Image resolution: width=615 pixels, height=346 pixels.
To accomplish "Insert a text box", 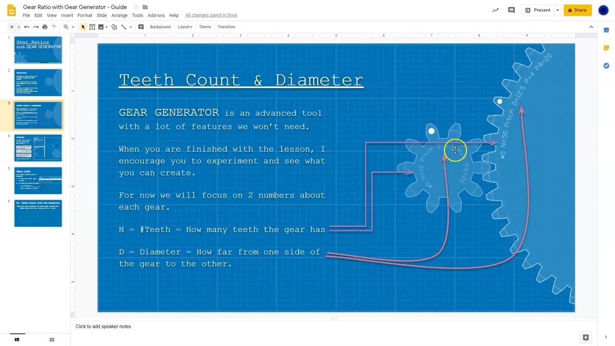I will [92, 27].
